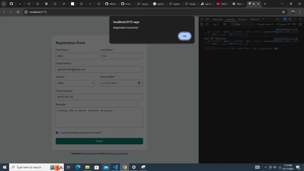Screen dimensions: 304x171
Task: Open the Windows Start menu
Action: 4,167
